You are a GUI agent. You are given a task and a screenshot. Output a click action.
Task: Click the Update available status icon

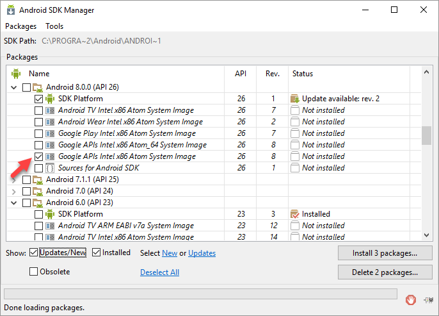(295, 99)
